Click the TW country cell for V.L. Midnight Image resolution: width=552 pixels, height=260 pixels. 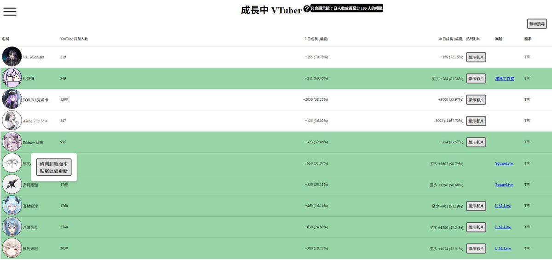pos(527,57)
